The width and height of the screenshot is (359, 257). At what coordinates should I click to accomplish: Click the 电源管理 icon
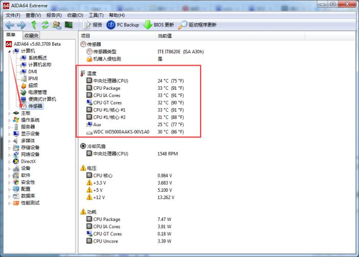(24, 92)
